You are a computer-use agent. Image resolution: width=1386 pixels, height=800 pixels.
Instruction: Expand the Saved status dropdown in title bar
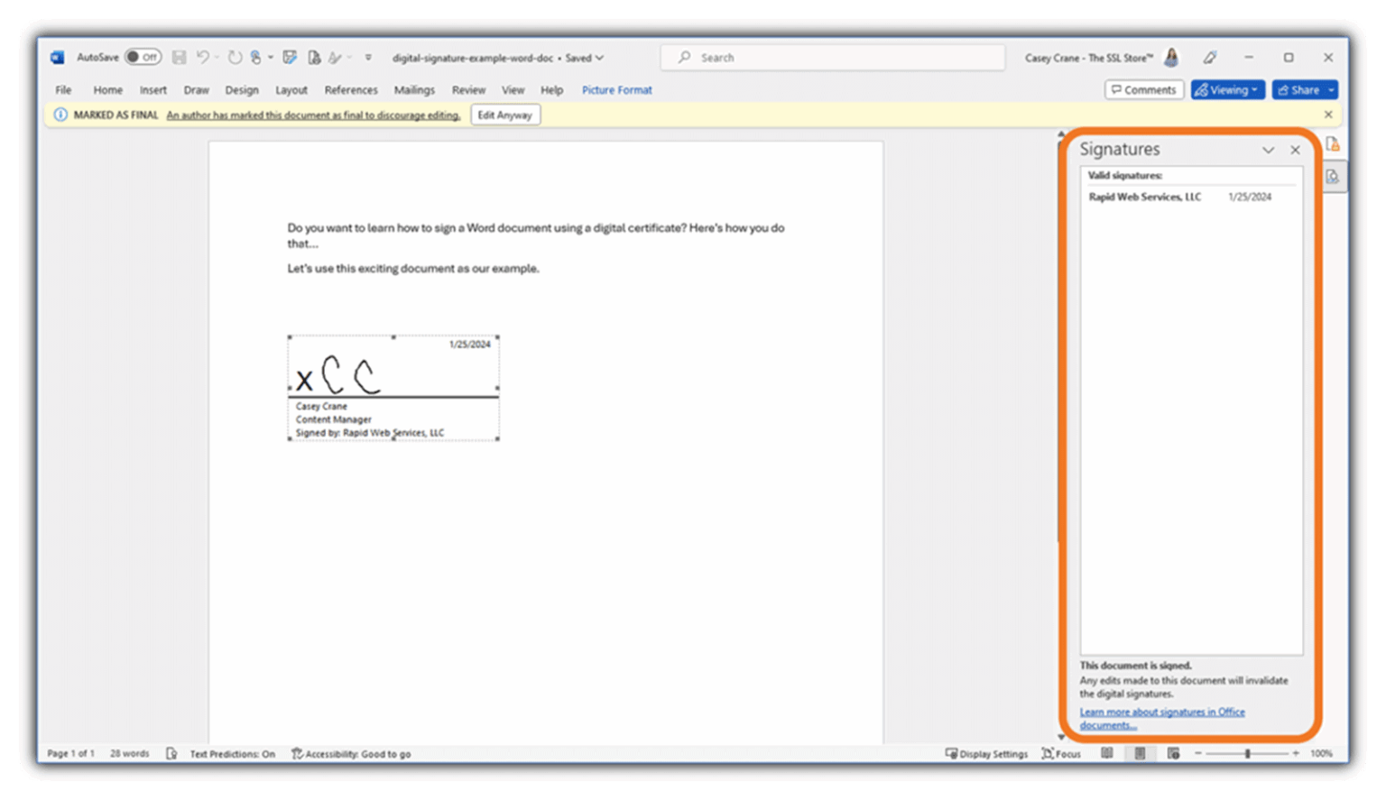pos(598,57)
